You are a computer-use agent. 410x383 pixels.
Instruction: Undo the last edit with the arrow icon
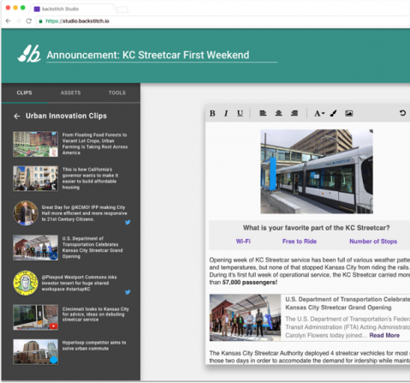tap(402, 113)
